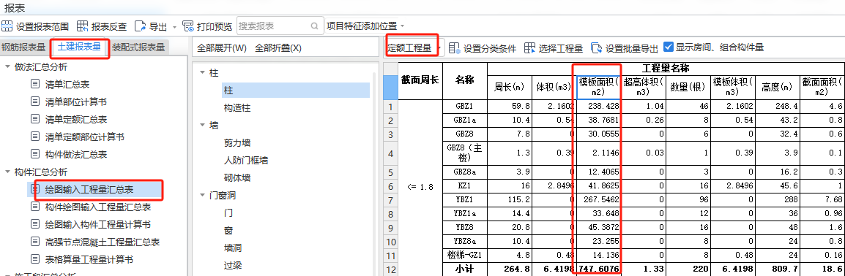This screenshot has height=276, width=845.
Task: Click the 超高体积(m3) column header
Action: [643, 87]
